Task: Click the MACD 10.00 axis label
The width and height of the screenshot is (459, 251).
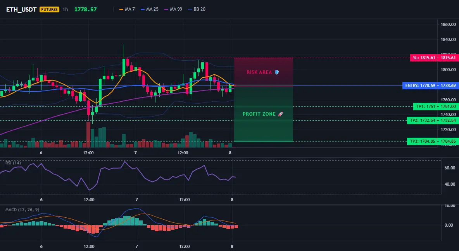Action: point(450,206)
